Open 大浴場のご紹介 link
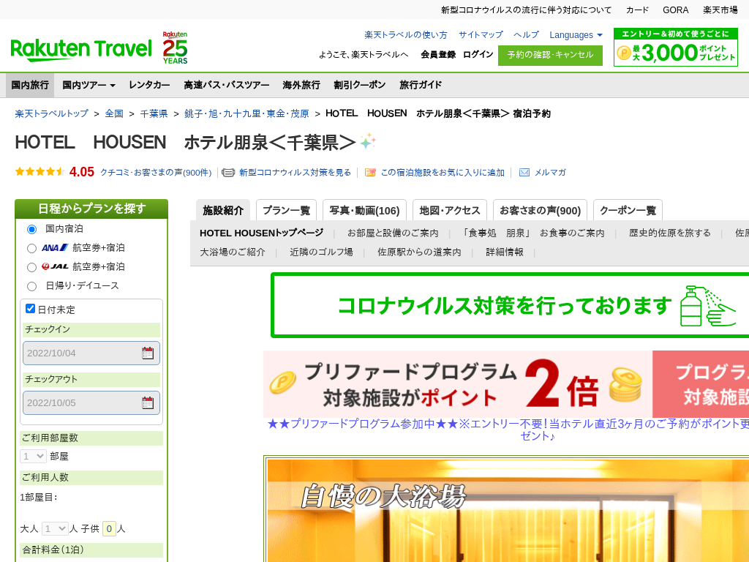This screenshot has height=562, width=749. tap(232, 252)
